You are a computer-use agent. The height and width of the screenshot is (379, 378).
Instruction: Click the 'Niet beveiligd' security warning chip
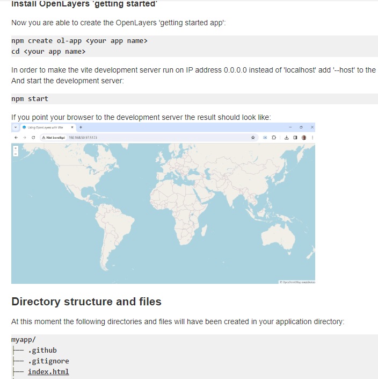54,138
